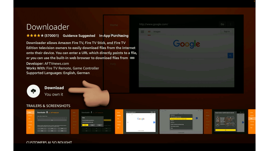
Task: Open first Downloader home screenshot thumbnail
Action: [x=48, y=122]
